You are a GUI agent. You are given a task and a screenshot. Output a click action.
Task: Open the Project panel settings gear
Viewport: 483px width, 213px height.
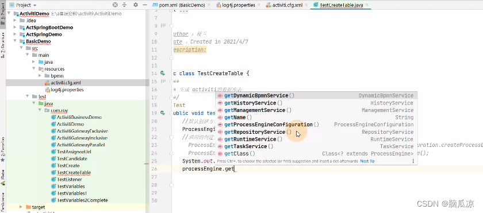point(136,5)
